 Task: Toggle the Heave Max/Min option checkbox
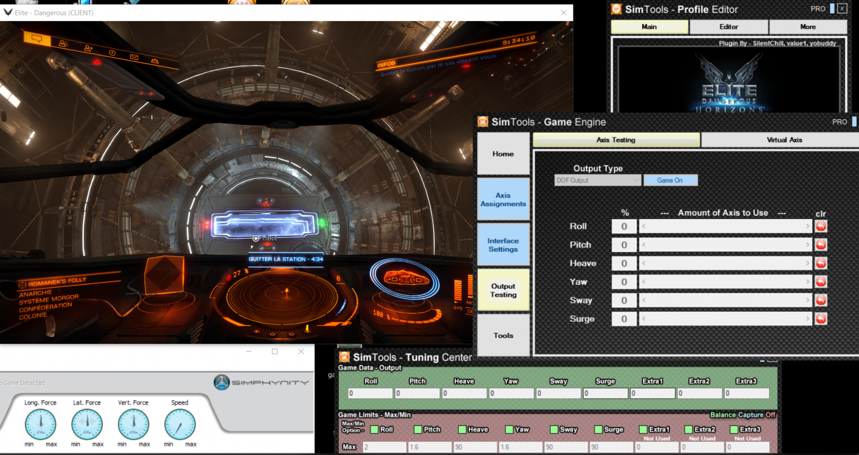462,429
